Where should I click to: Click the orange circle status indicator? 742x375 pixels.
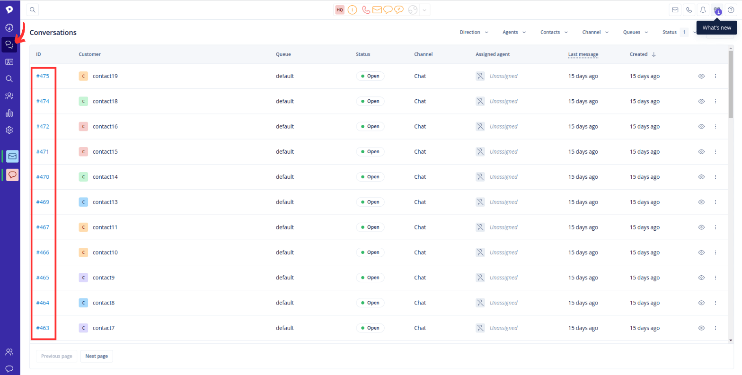coord(352,9)
